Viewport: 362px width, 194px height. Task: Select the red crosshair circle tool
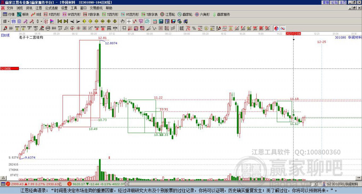pos(72,28)
